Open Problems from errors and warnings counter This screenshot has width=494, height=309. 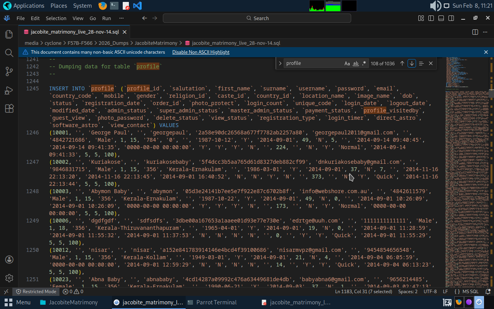coord(73,292)
